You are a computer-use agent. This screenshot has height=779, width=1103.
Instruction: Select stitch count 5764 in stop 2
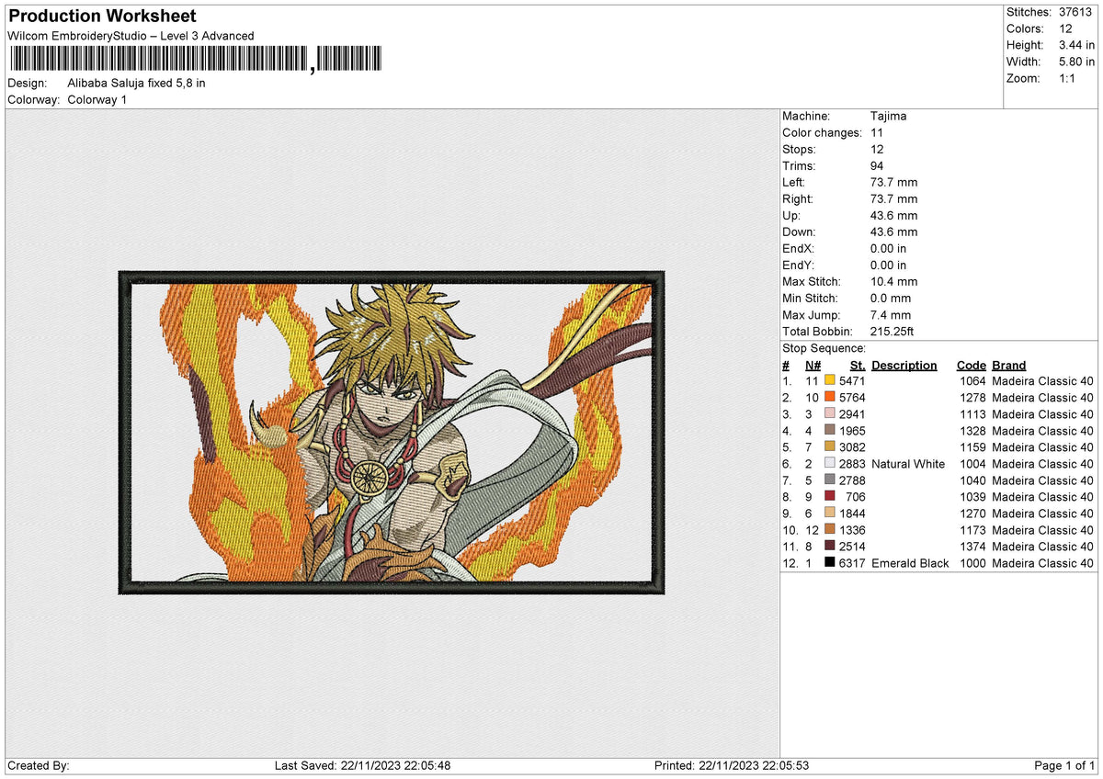[852, 397]
